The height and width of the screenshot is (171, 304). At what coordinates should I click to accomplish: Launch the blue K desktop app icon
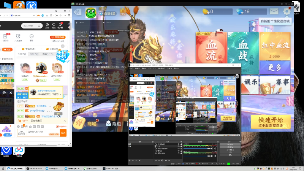[x=32, y=5]
